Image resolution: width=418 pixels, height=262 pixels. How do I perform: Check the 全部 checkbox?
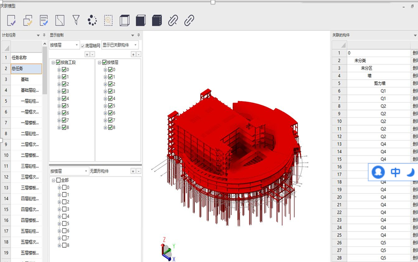point(59,180)
